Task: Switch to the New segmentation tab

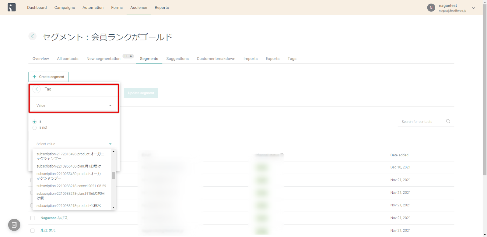Action: point(103,59)
